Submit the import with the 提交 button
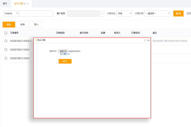Screen dimensions: 191x127 [65, 61]
